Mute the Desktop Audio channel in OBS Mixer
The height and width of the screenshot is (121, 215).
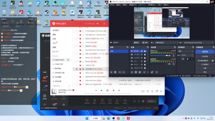(170, 64)
